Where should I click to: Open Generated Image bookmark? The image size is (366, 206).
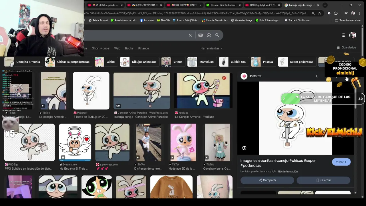(x=241, y=20)
